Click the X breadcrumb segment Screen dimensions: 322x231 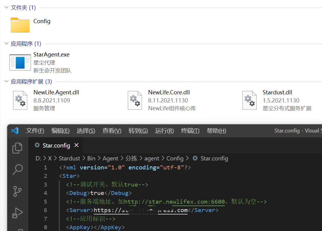(50, 158)
